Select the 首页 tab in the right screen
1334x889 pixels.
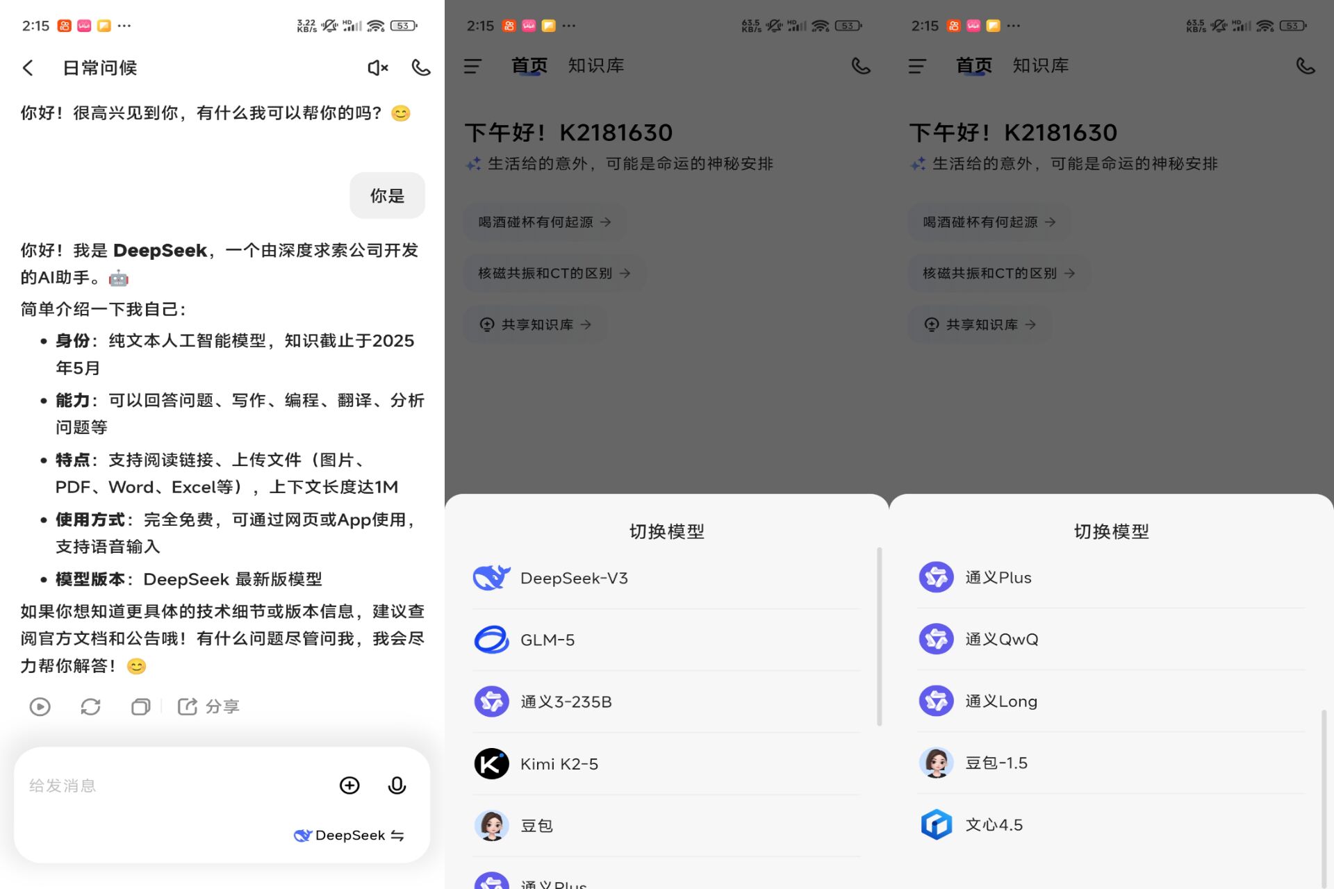point(974,66)
